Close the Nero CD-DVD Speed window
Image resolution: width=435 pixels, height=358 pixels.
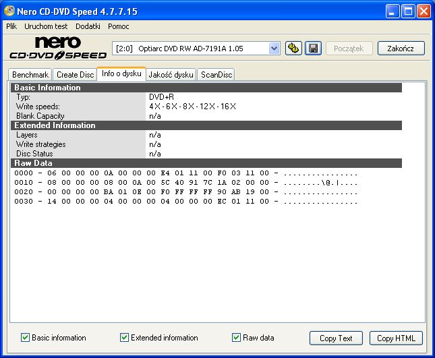tap(424, 11)
